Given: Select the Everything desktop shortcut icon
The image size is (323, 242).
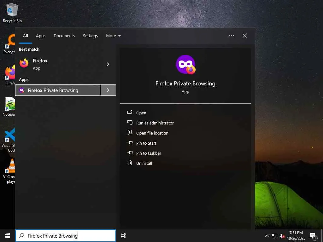Looking at the screenshot, I should click(9, 44).
